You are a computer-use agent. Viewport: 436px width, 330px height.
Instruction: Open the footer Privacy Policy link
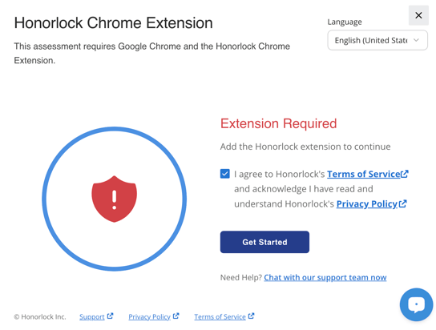[x=149, y=316]
